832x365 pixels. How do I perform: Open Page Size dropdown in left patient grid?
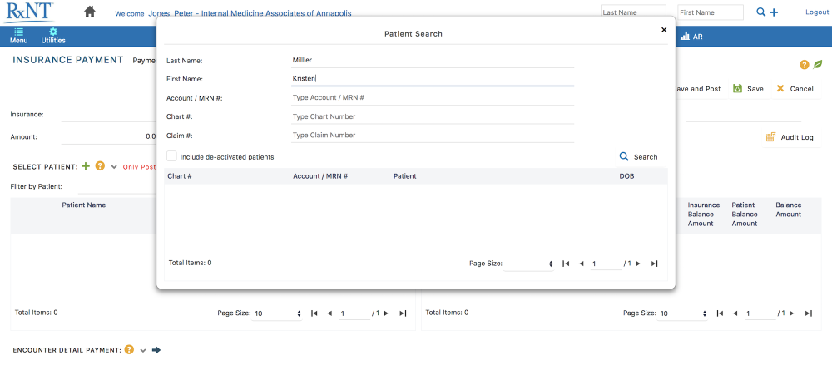tap(278, 313)
